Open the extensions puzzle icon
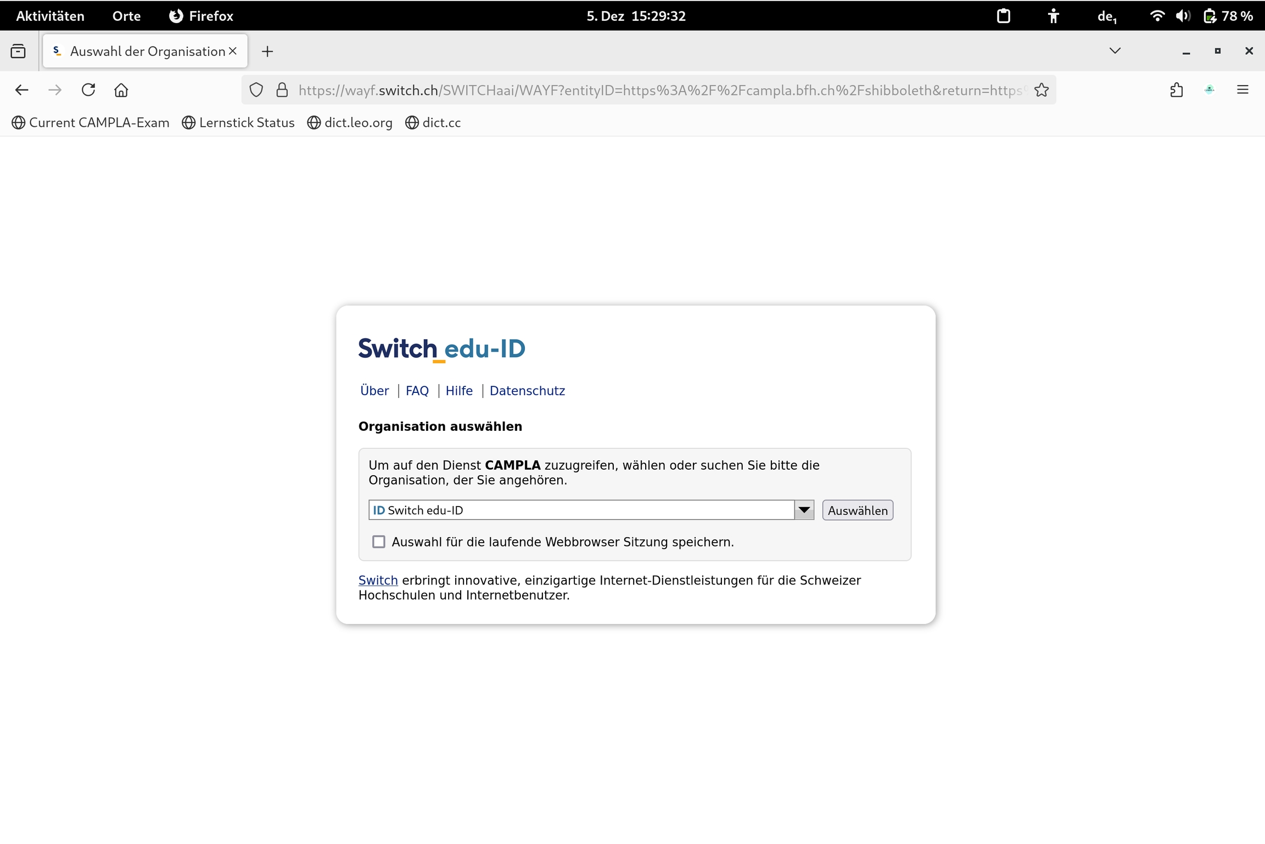This screenshot has width=1265, height=844. [x=1176, y=90]
